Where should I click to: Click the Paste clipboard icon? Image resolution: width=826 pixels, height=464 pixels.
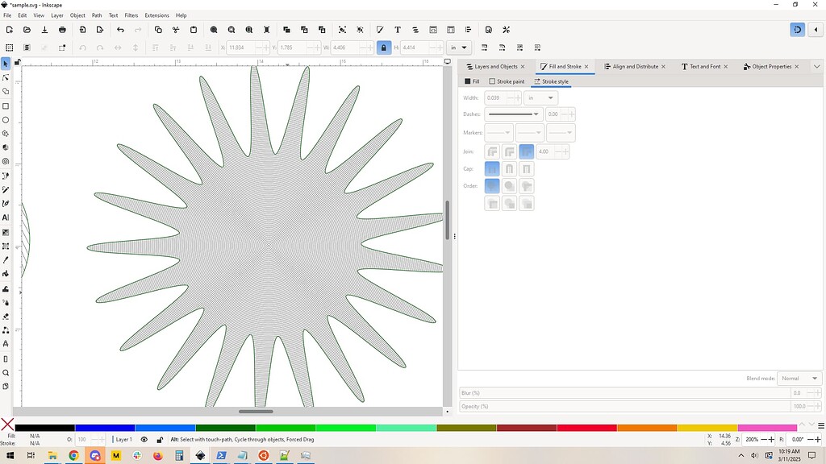194,30
